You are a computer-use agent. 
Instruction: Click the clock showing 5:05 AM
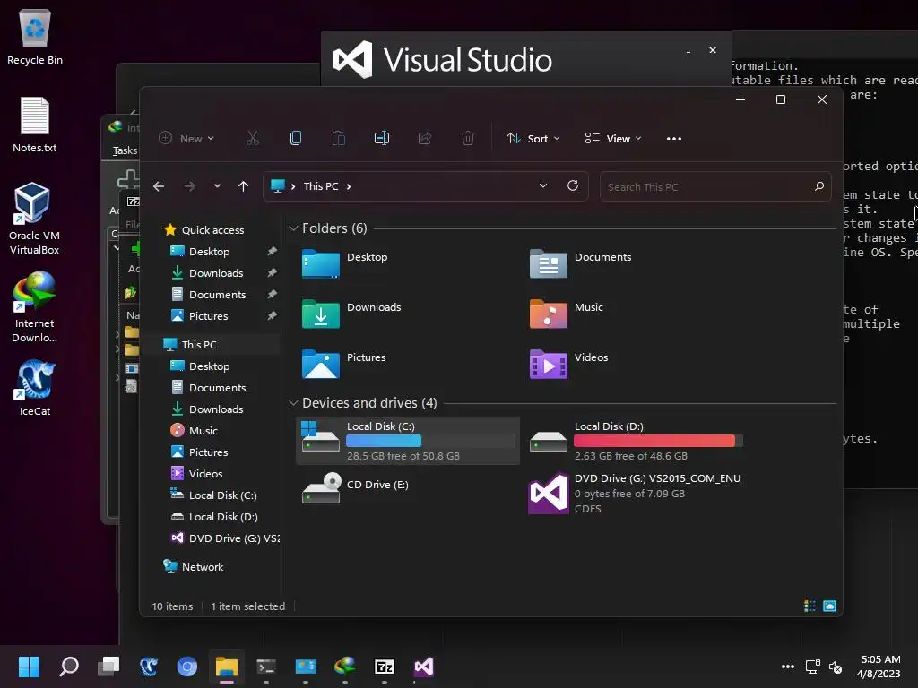coord(880,659)
